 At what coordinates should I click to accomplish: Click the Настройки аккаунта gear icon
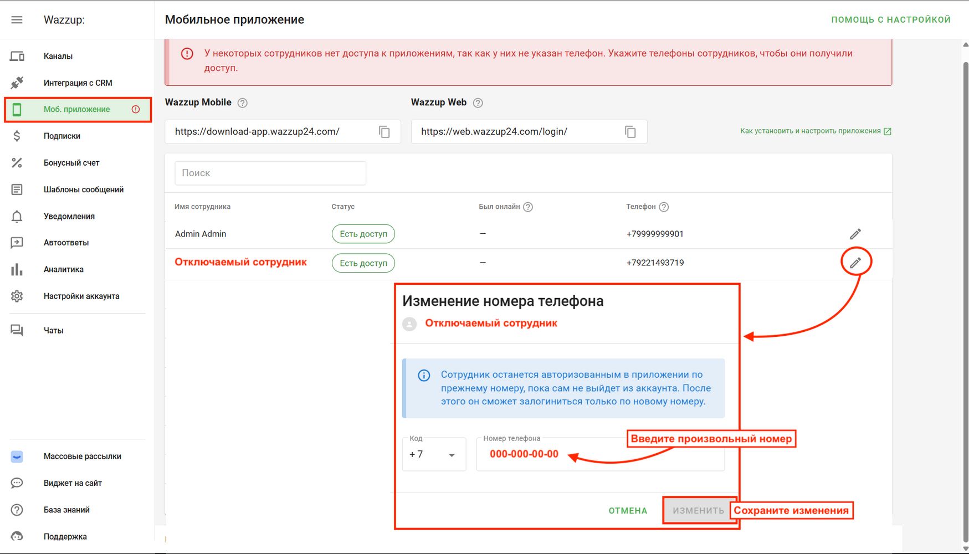[x=17, y=296]
